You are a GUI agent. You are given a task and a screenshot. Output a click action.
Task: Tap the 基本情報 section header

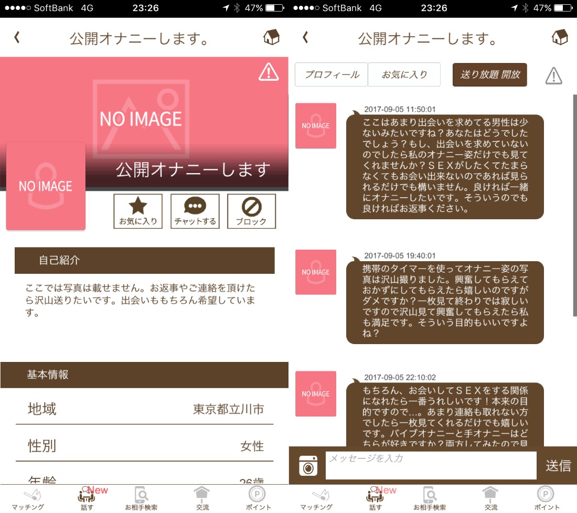click(x=144, y=375)
